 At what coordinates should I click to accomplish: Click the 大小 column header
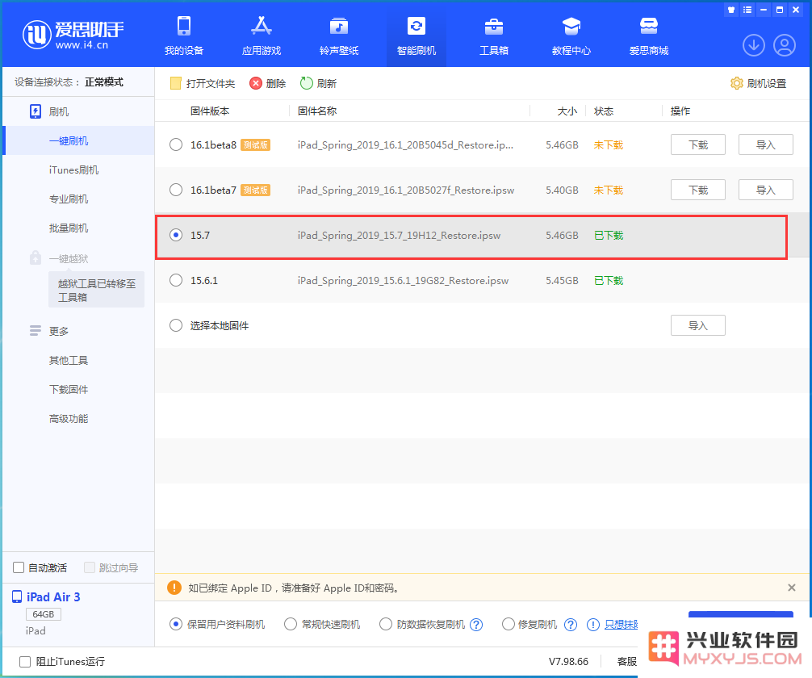click(x=567, y=111)
